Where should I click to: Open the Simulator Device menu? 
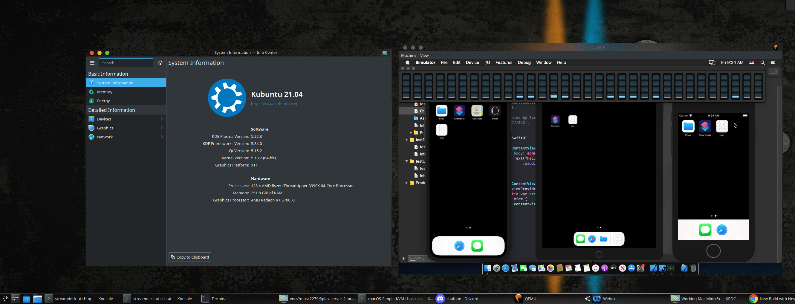[472, 63]
